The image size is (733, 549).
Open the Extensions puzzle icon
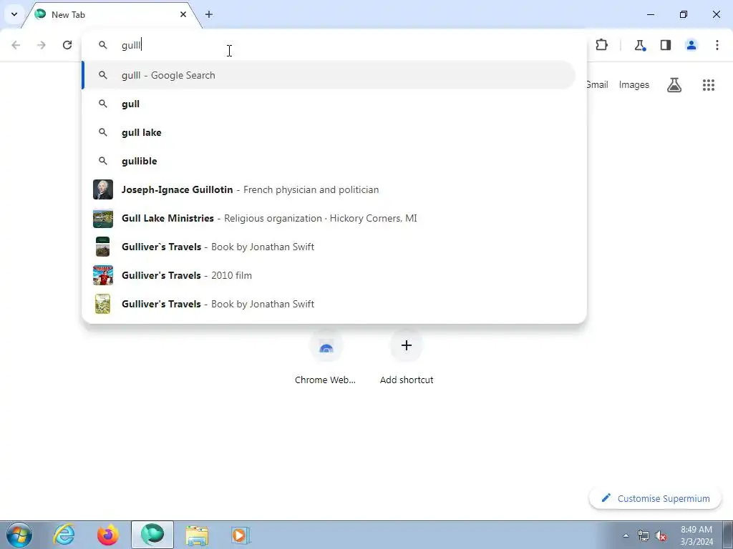point(601,45)
